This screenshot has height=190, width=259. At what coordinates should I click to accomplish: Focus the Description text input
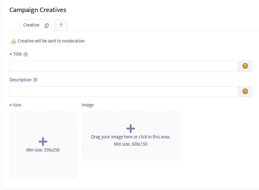(x=124, y=92)
